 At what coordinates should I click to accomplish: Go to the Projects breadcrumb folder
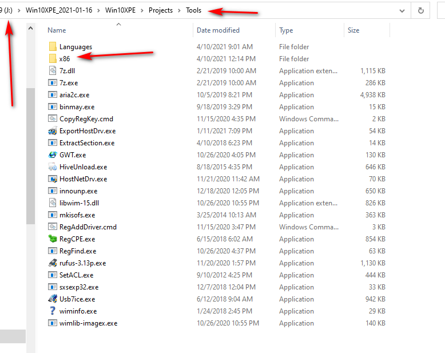point(161,10)
